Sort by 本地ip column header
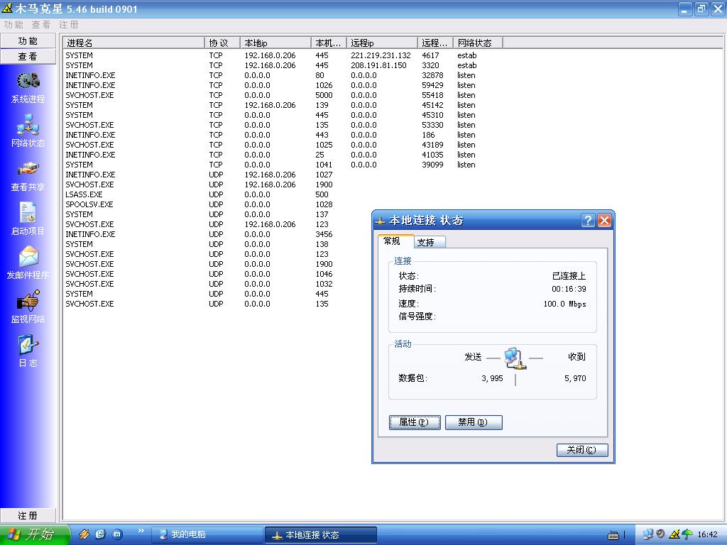 click(x=275, y=43)
